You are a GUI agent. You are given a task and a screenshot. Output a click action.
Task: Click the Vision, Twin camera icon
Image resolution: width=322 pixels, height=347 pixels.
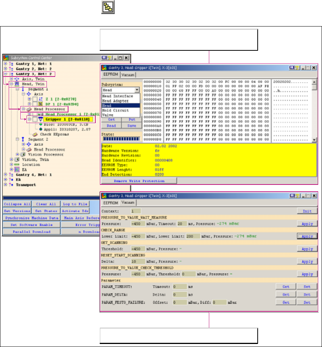pyautogui.click(x=17, y=159)
